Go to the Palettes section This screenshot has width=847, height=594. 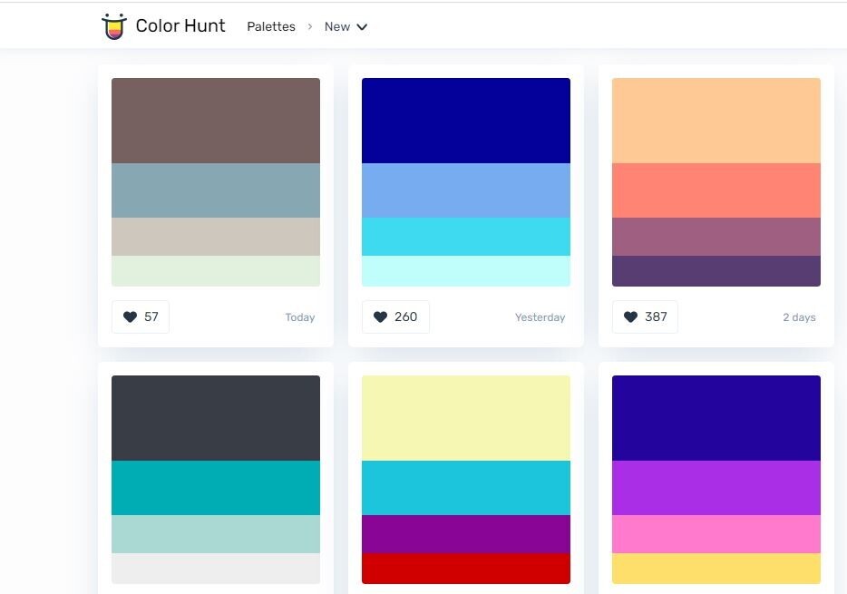tap(271, 26)
